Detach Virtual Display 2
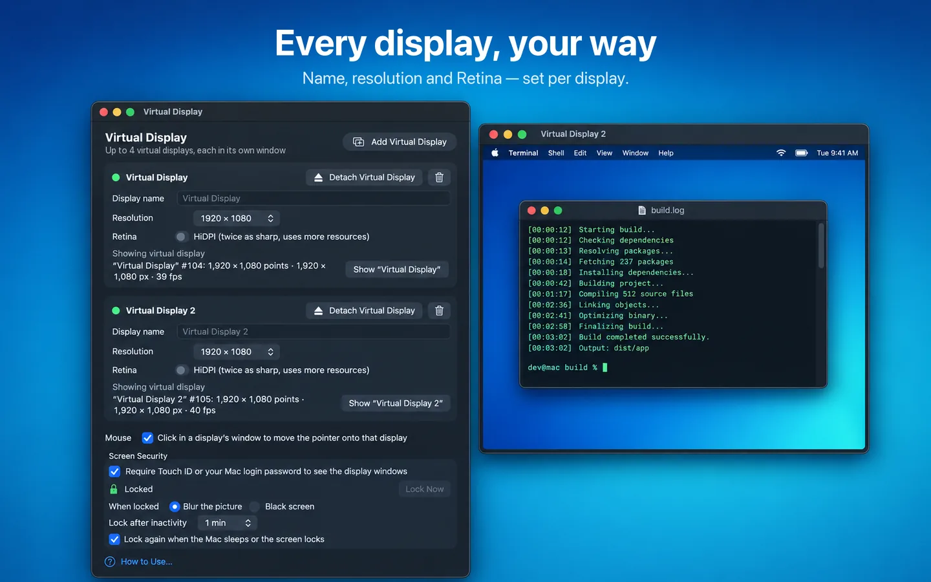 (x=365, y=310)
